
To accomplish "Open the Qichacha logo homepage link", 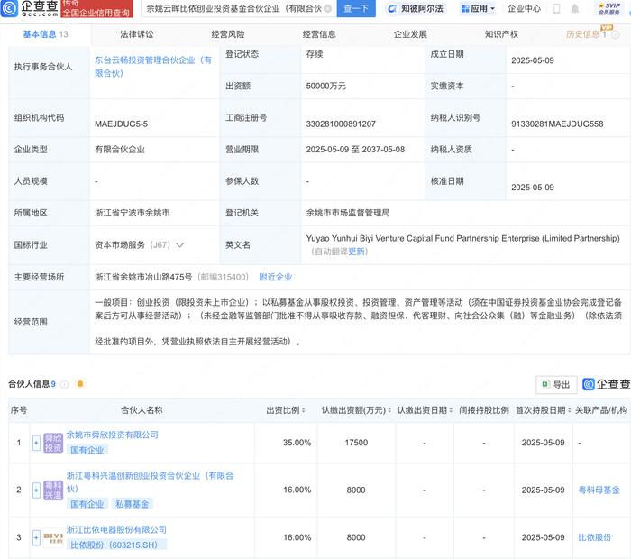I will [30, 8].
